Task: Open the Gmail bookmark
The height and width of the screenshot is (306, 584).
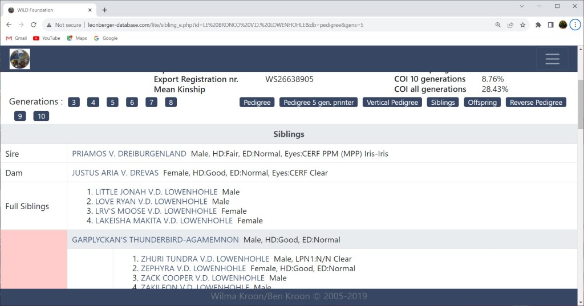Action: tap(16, 38)
